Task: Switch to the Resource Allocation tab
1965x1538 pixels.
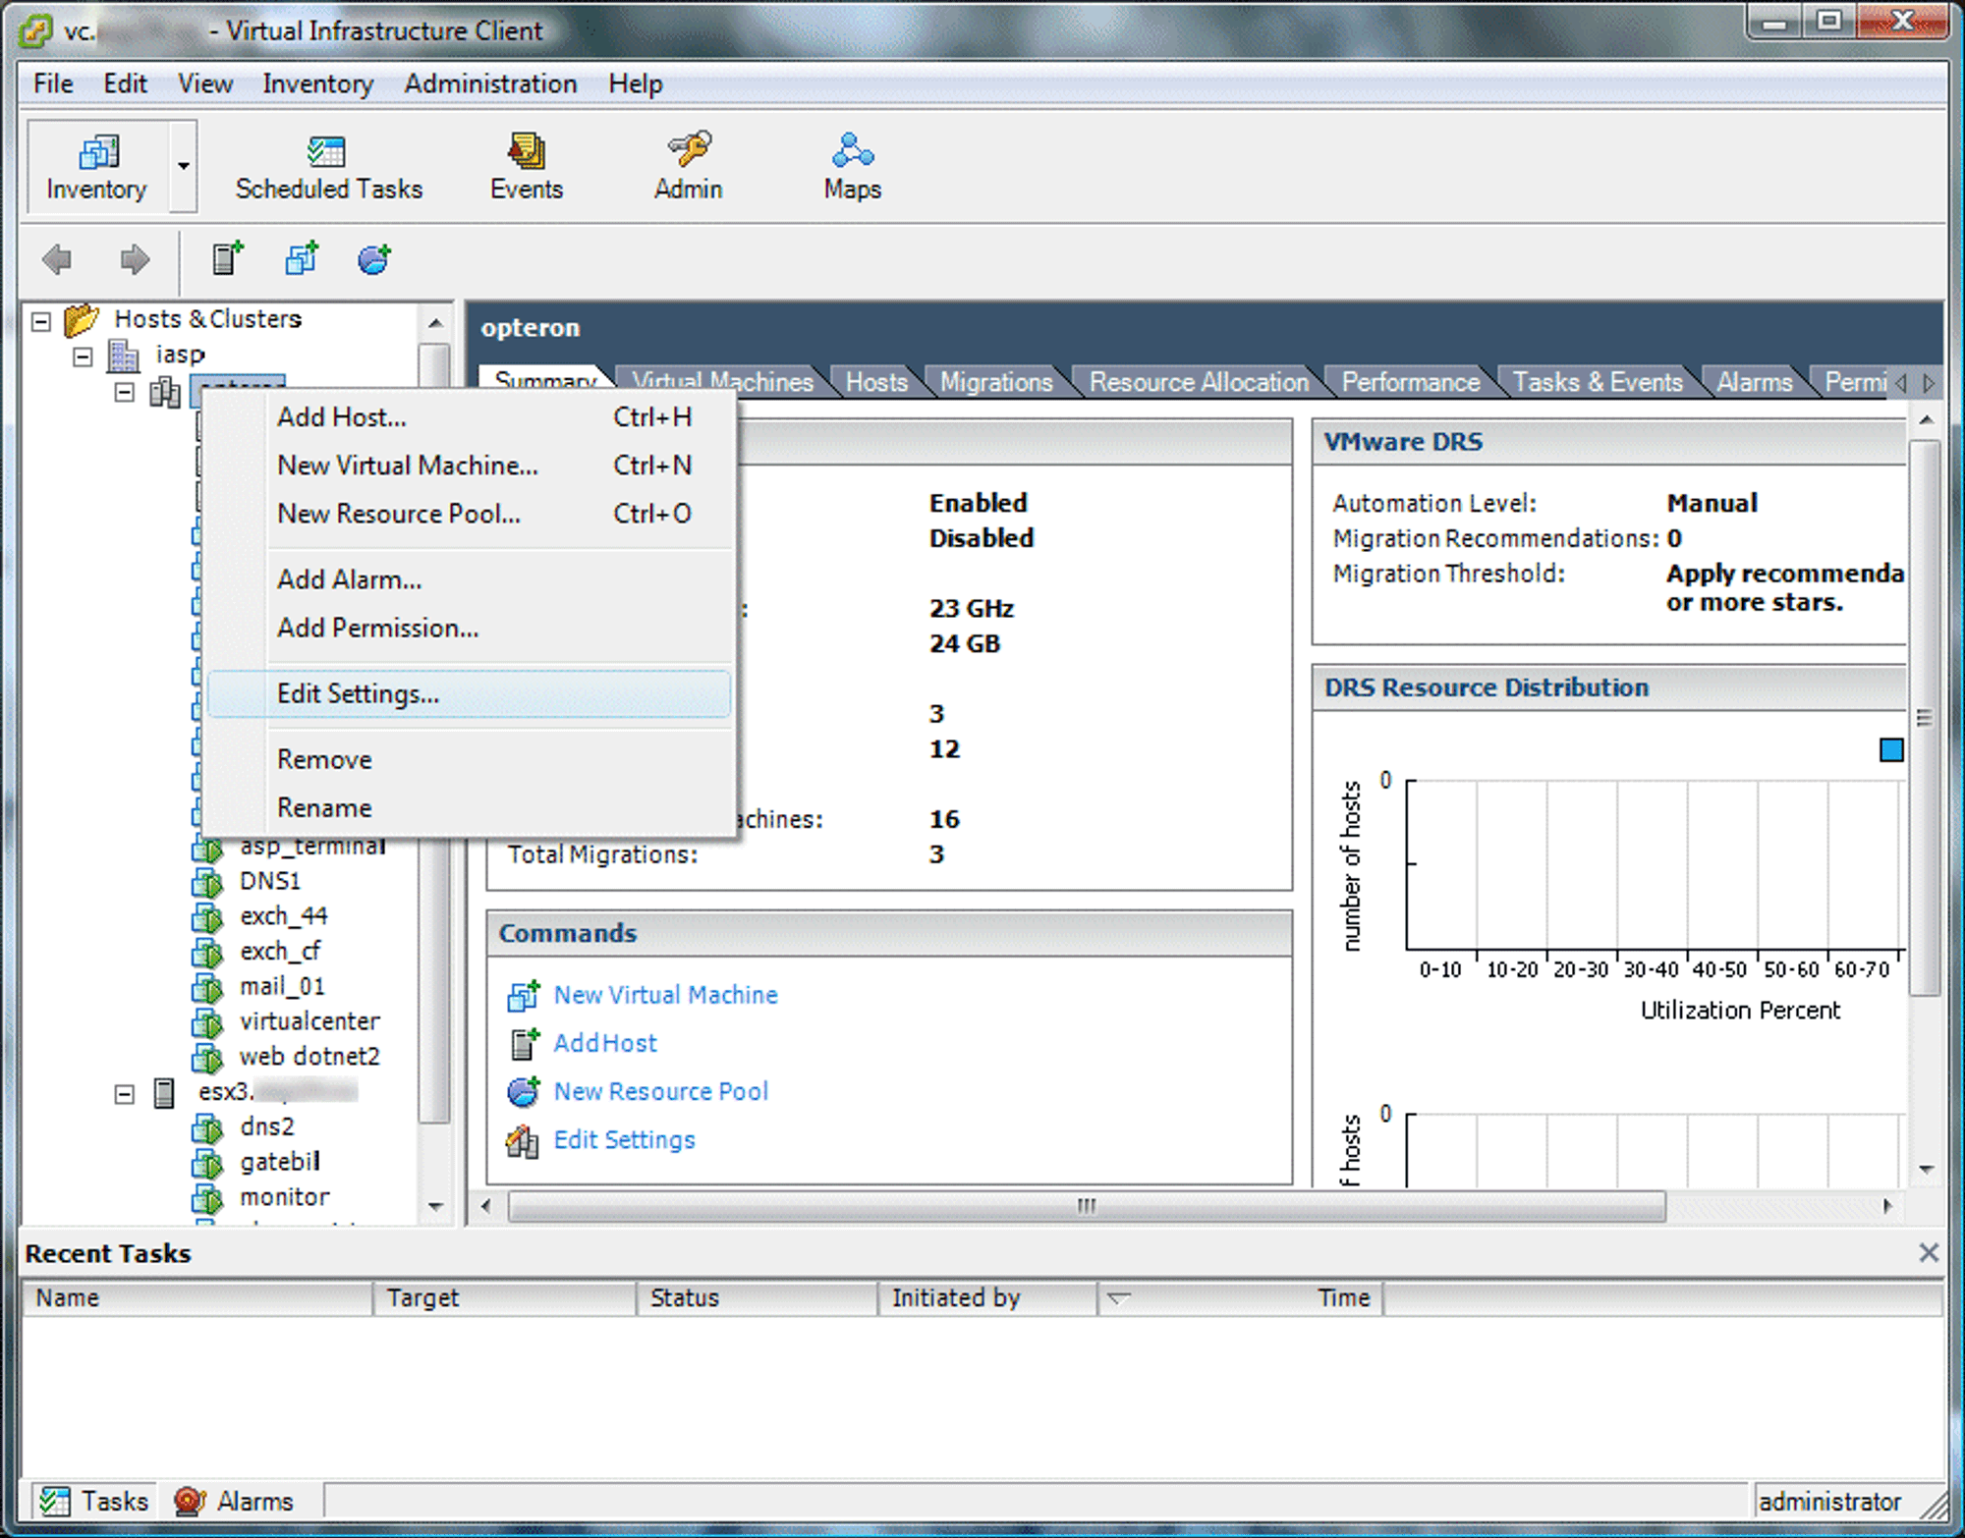Action: (1199, 381)
